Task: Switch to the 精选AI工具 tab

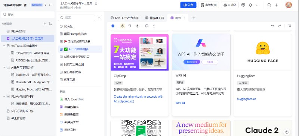Action: [154, 18]
